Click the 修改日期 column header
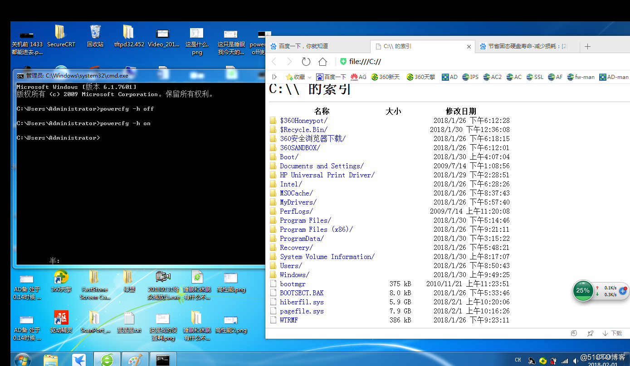The height and width of the screenshot is (366, 630). point(461,111)
